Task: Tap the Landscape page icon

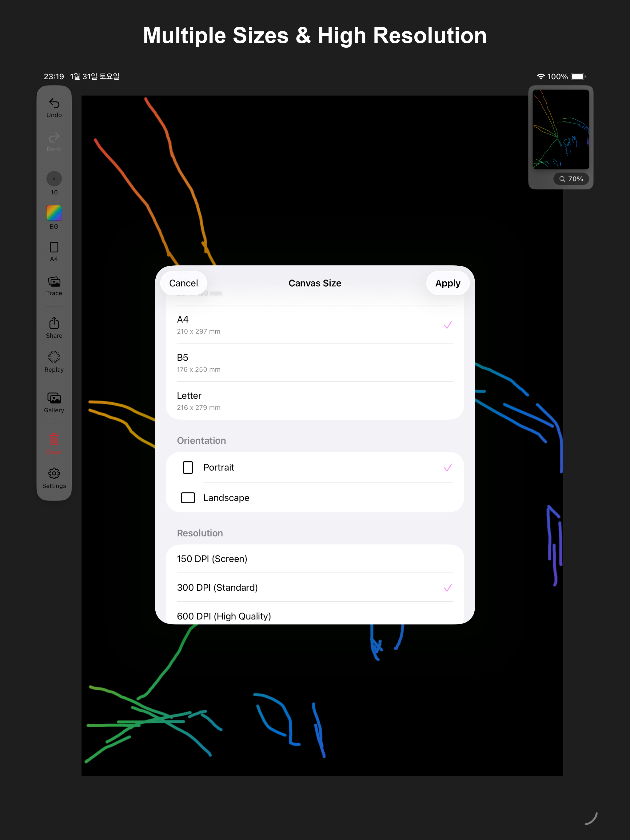Action: point(188,498)
